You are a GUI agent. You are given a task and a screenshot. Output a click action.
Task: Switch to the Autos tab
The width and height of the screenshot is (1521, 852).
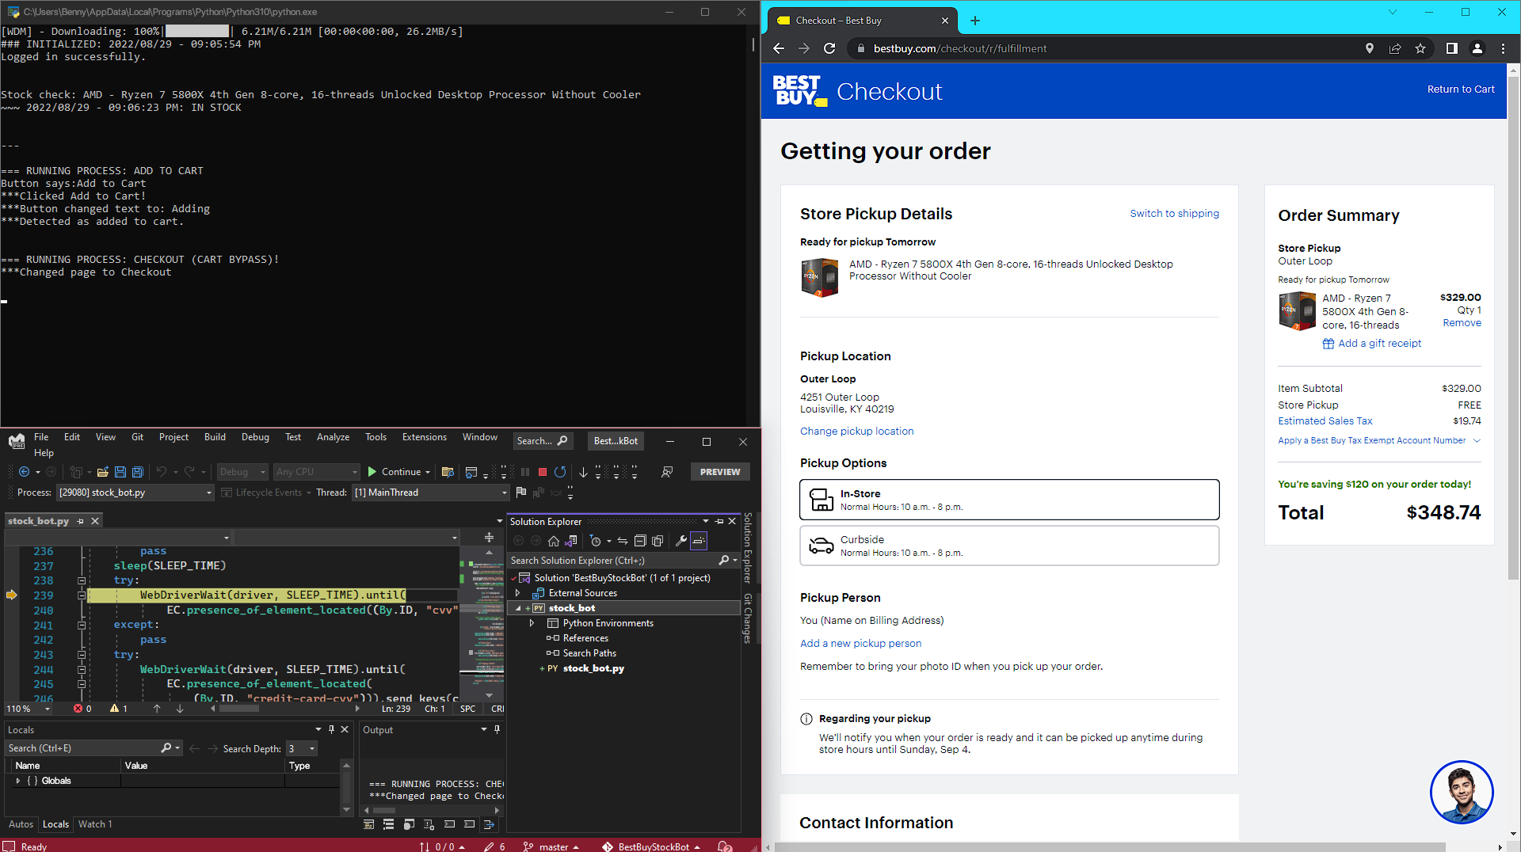(x=21, y=824)
